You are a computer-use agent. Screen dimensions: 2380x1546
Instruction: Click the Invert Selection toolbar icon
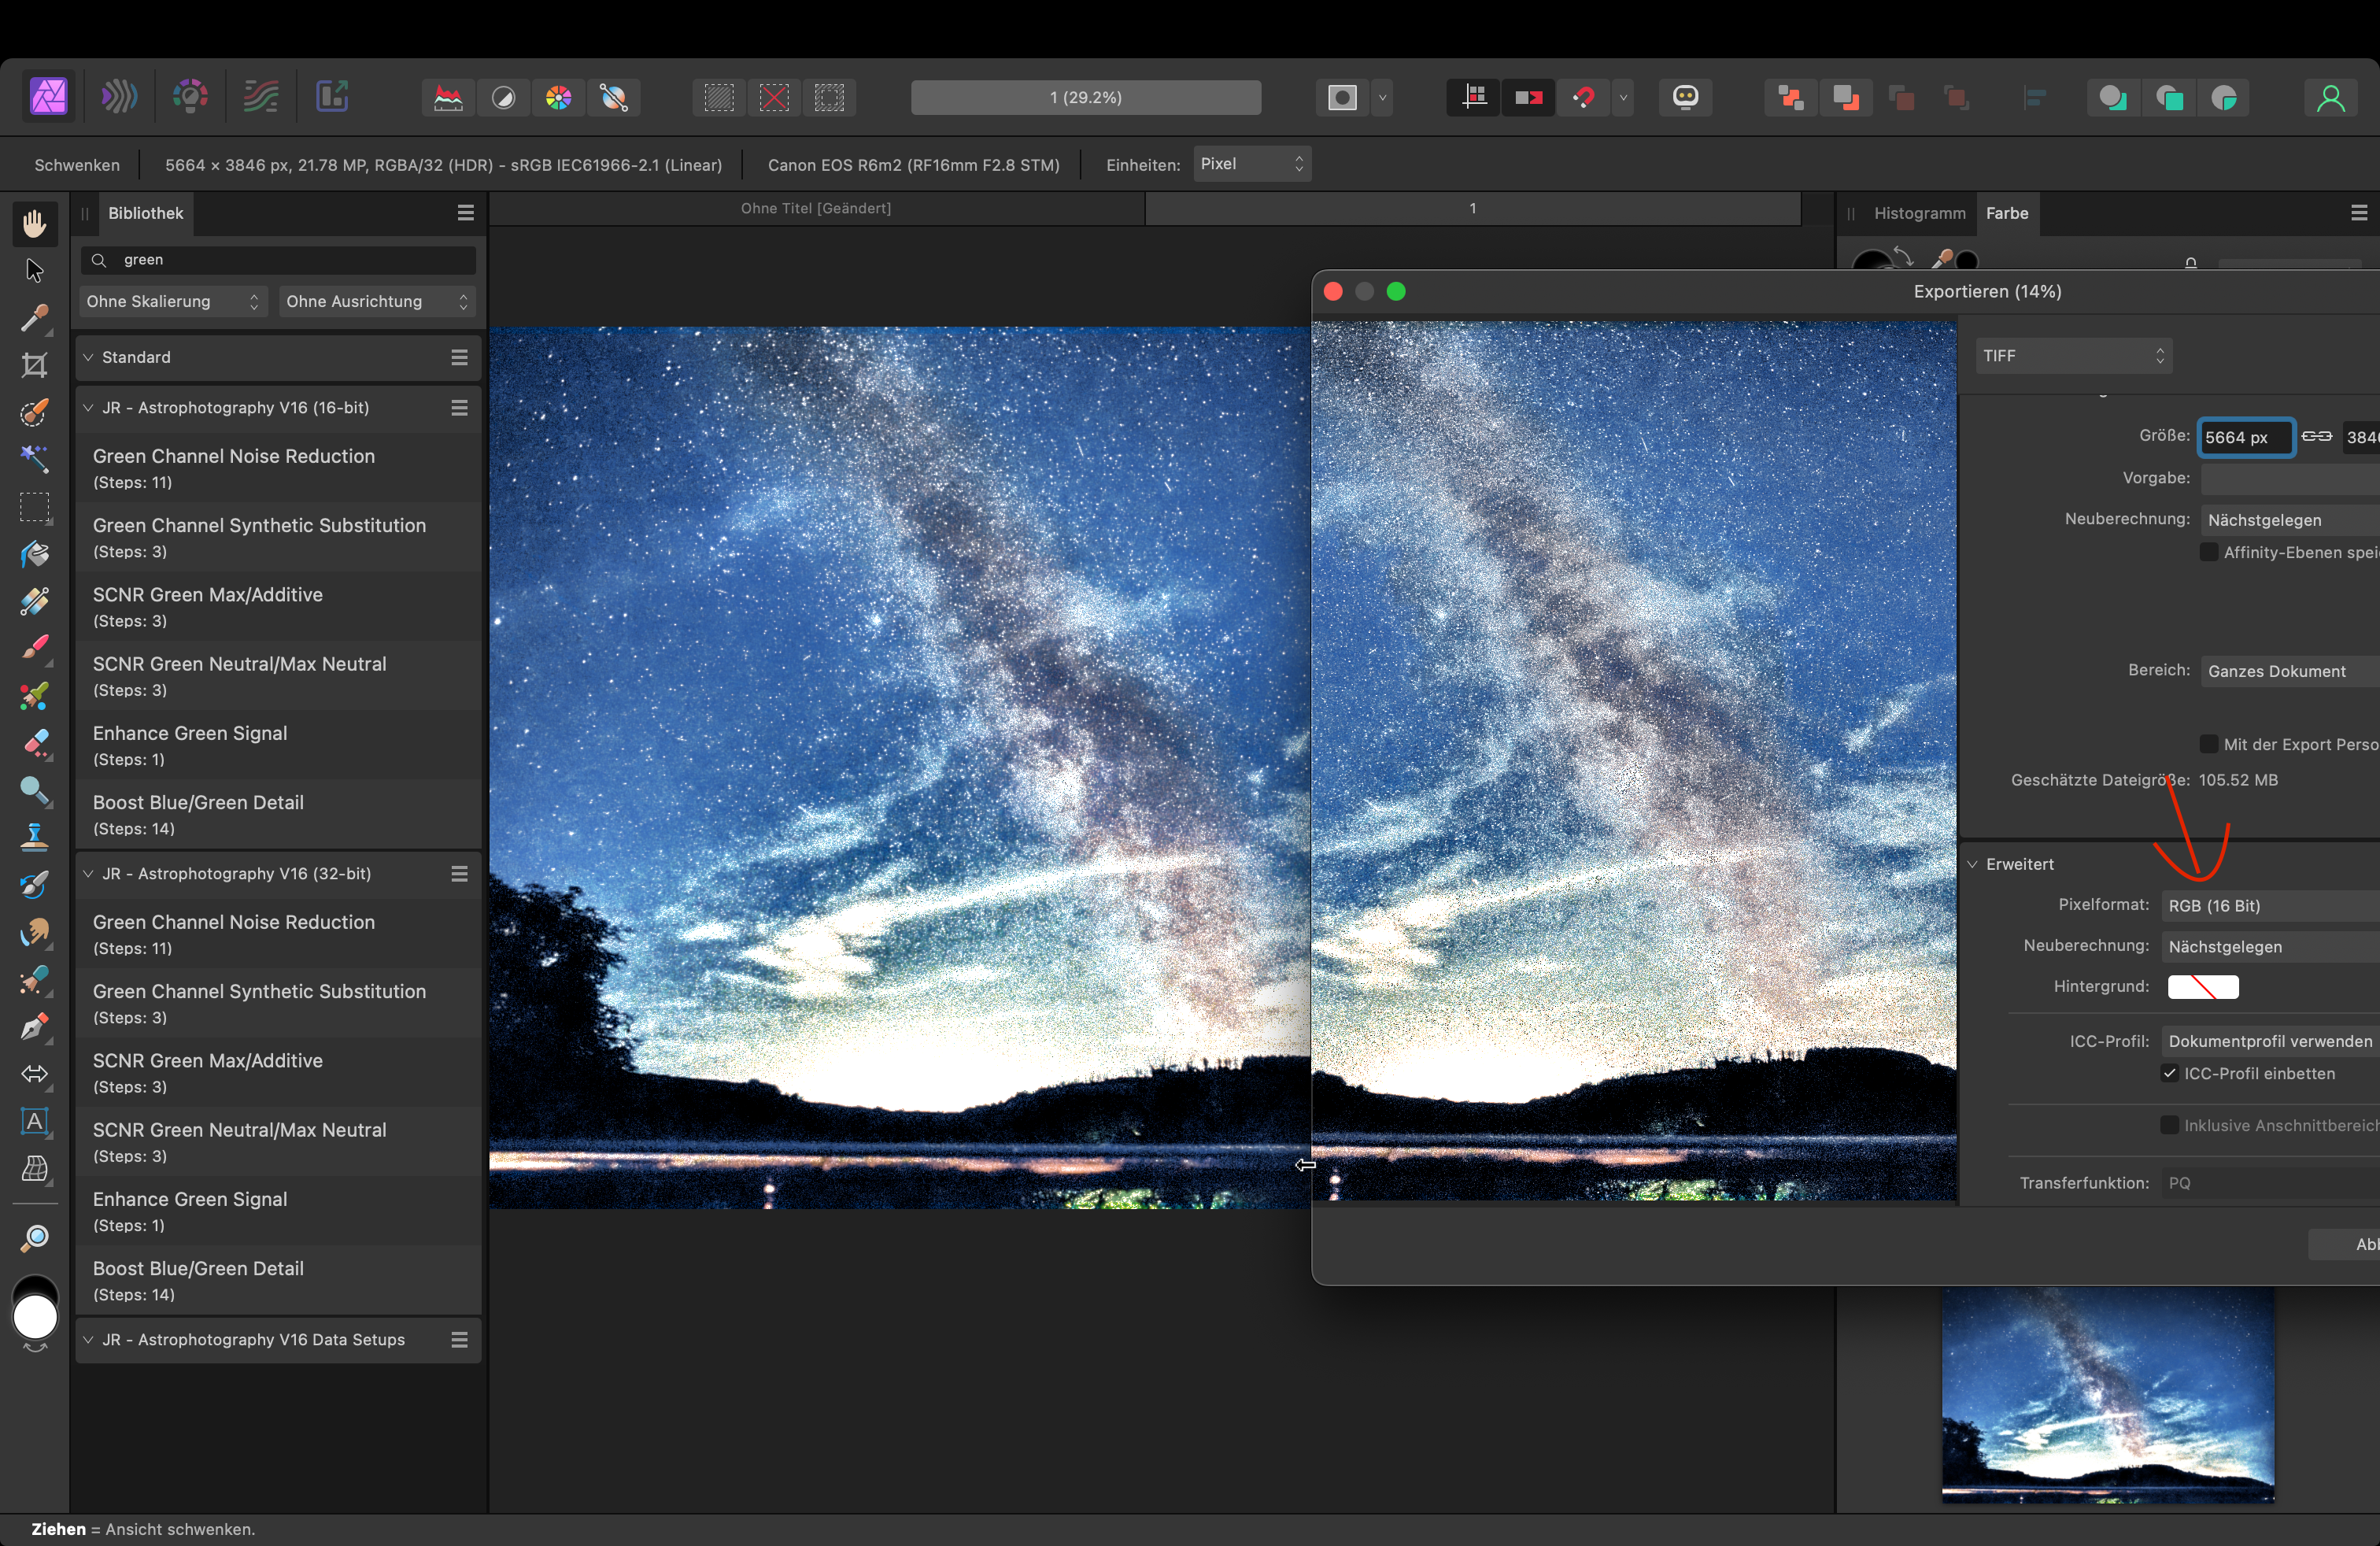point(829,98)
